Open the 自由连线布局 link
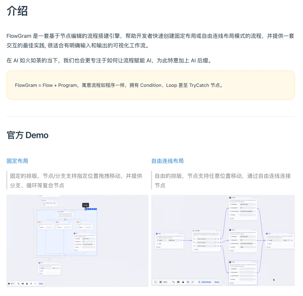The width and height of the screenshot is (303, 296). (167, 161)
